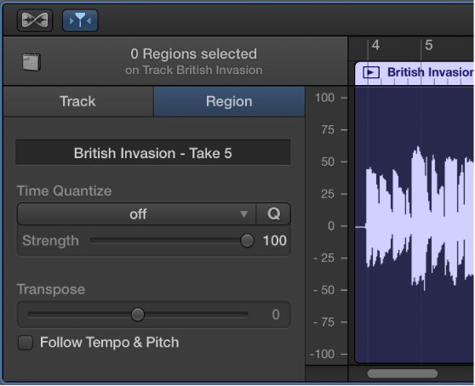Click bar 4 marker in the ruler

(x=375, y=45)
